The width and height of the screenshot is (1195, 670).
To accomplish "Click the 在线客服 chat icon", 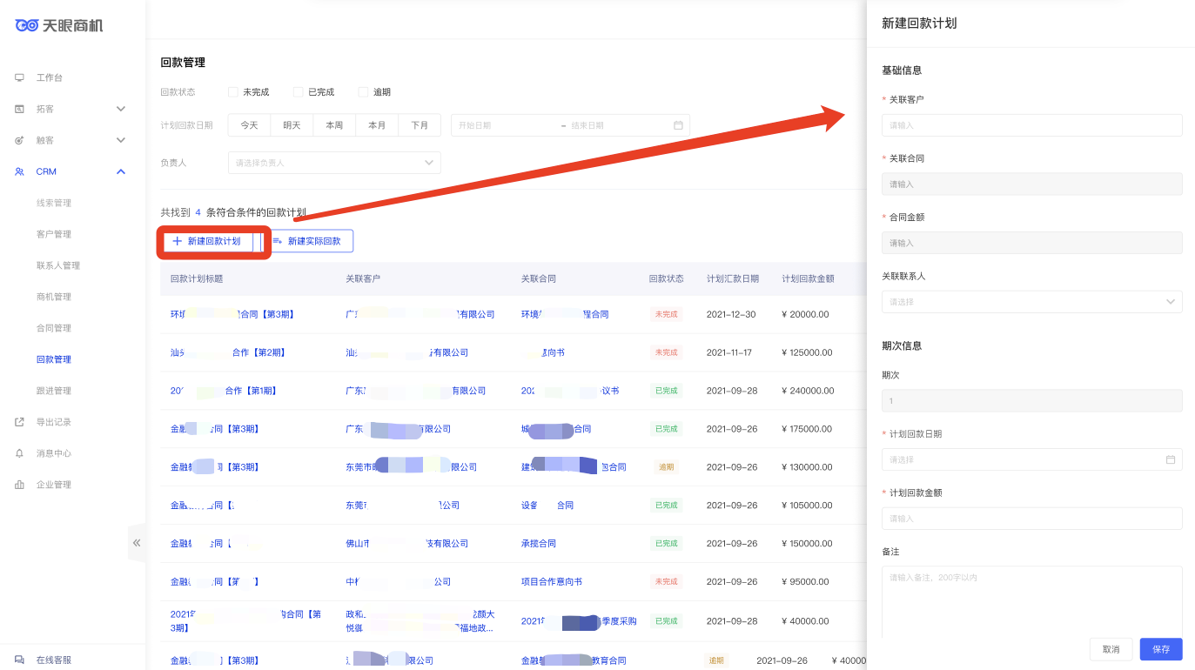I will [x=19, y=660].
